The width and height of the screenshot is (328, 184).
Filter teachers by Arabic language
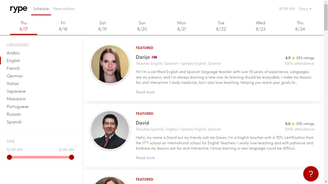coord(13,53)
